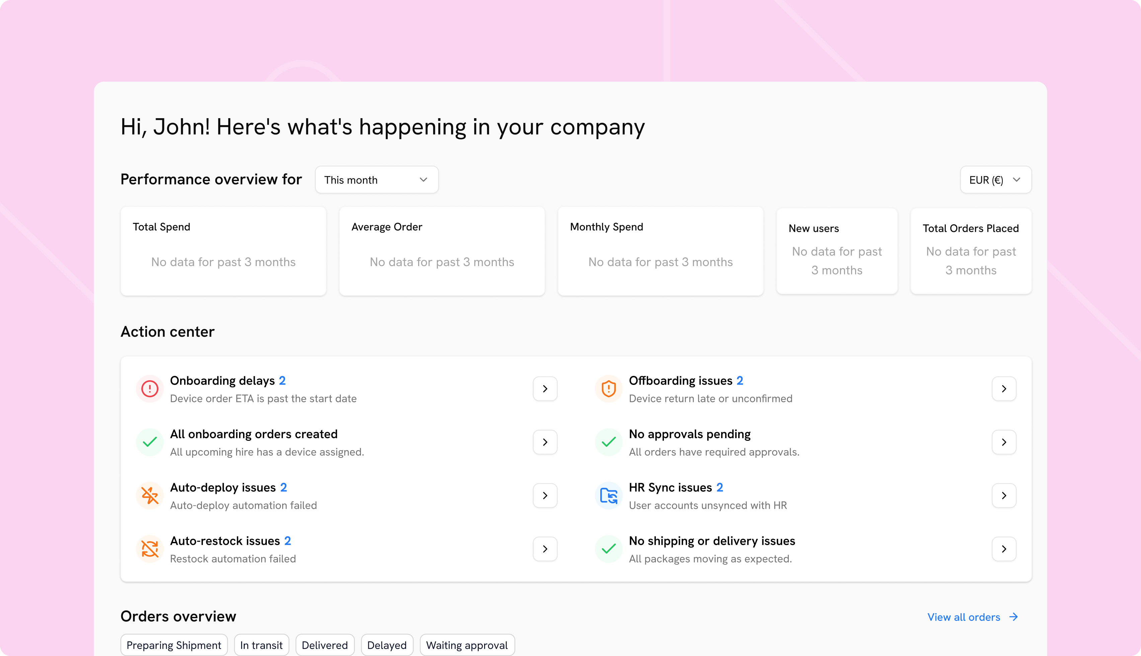
Task: Click the 'No shipping or delivery issues' title
Action: tap(712, 541)
